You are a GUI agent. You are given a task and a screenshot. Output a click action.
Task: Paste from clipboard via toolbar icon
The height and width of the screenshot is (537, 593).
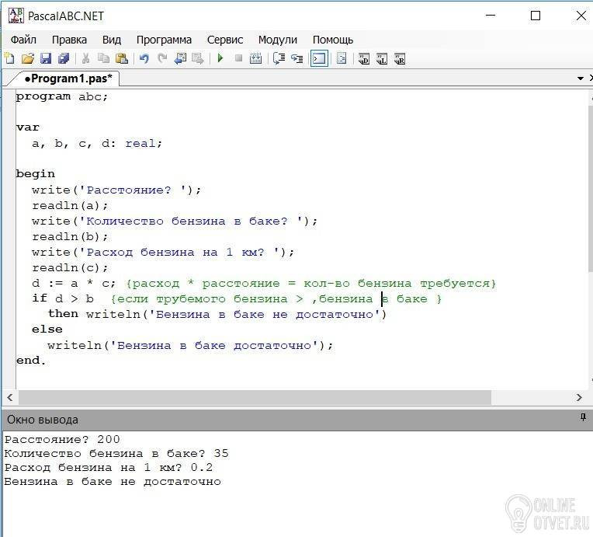pos(121,59)
